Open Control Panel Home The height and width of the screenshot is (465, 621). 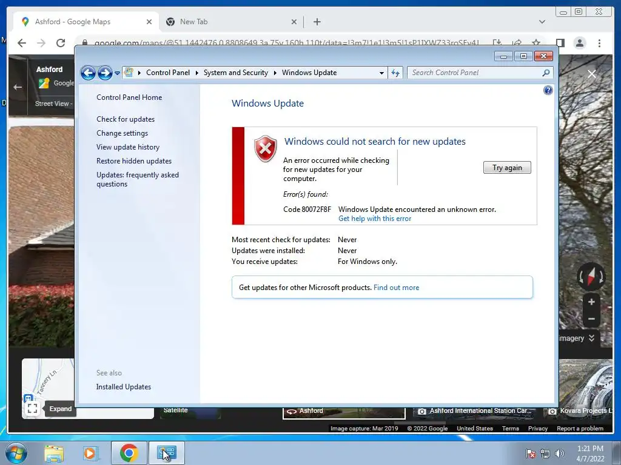(129, 97)
